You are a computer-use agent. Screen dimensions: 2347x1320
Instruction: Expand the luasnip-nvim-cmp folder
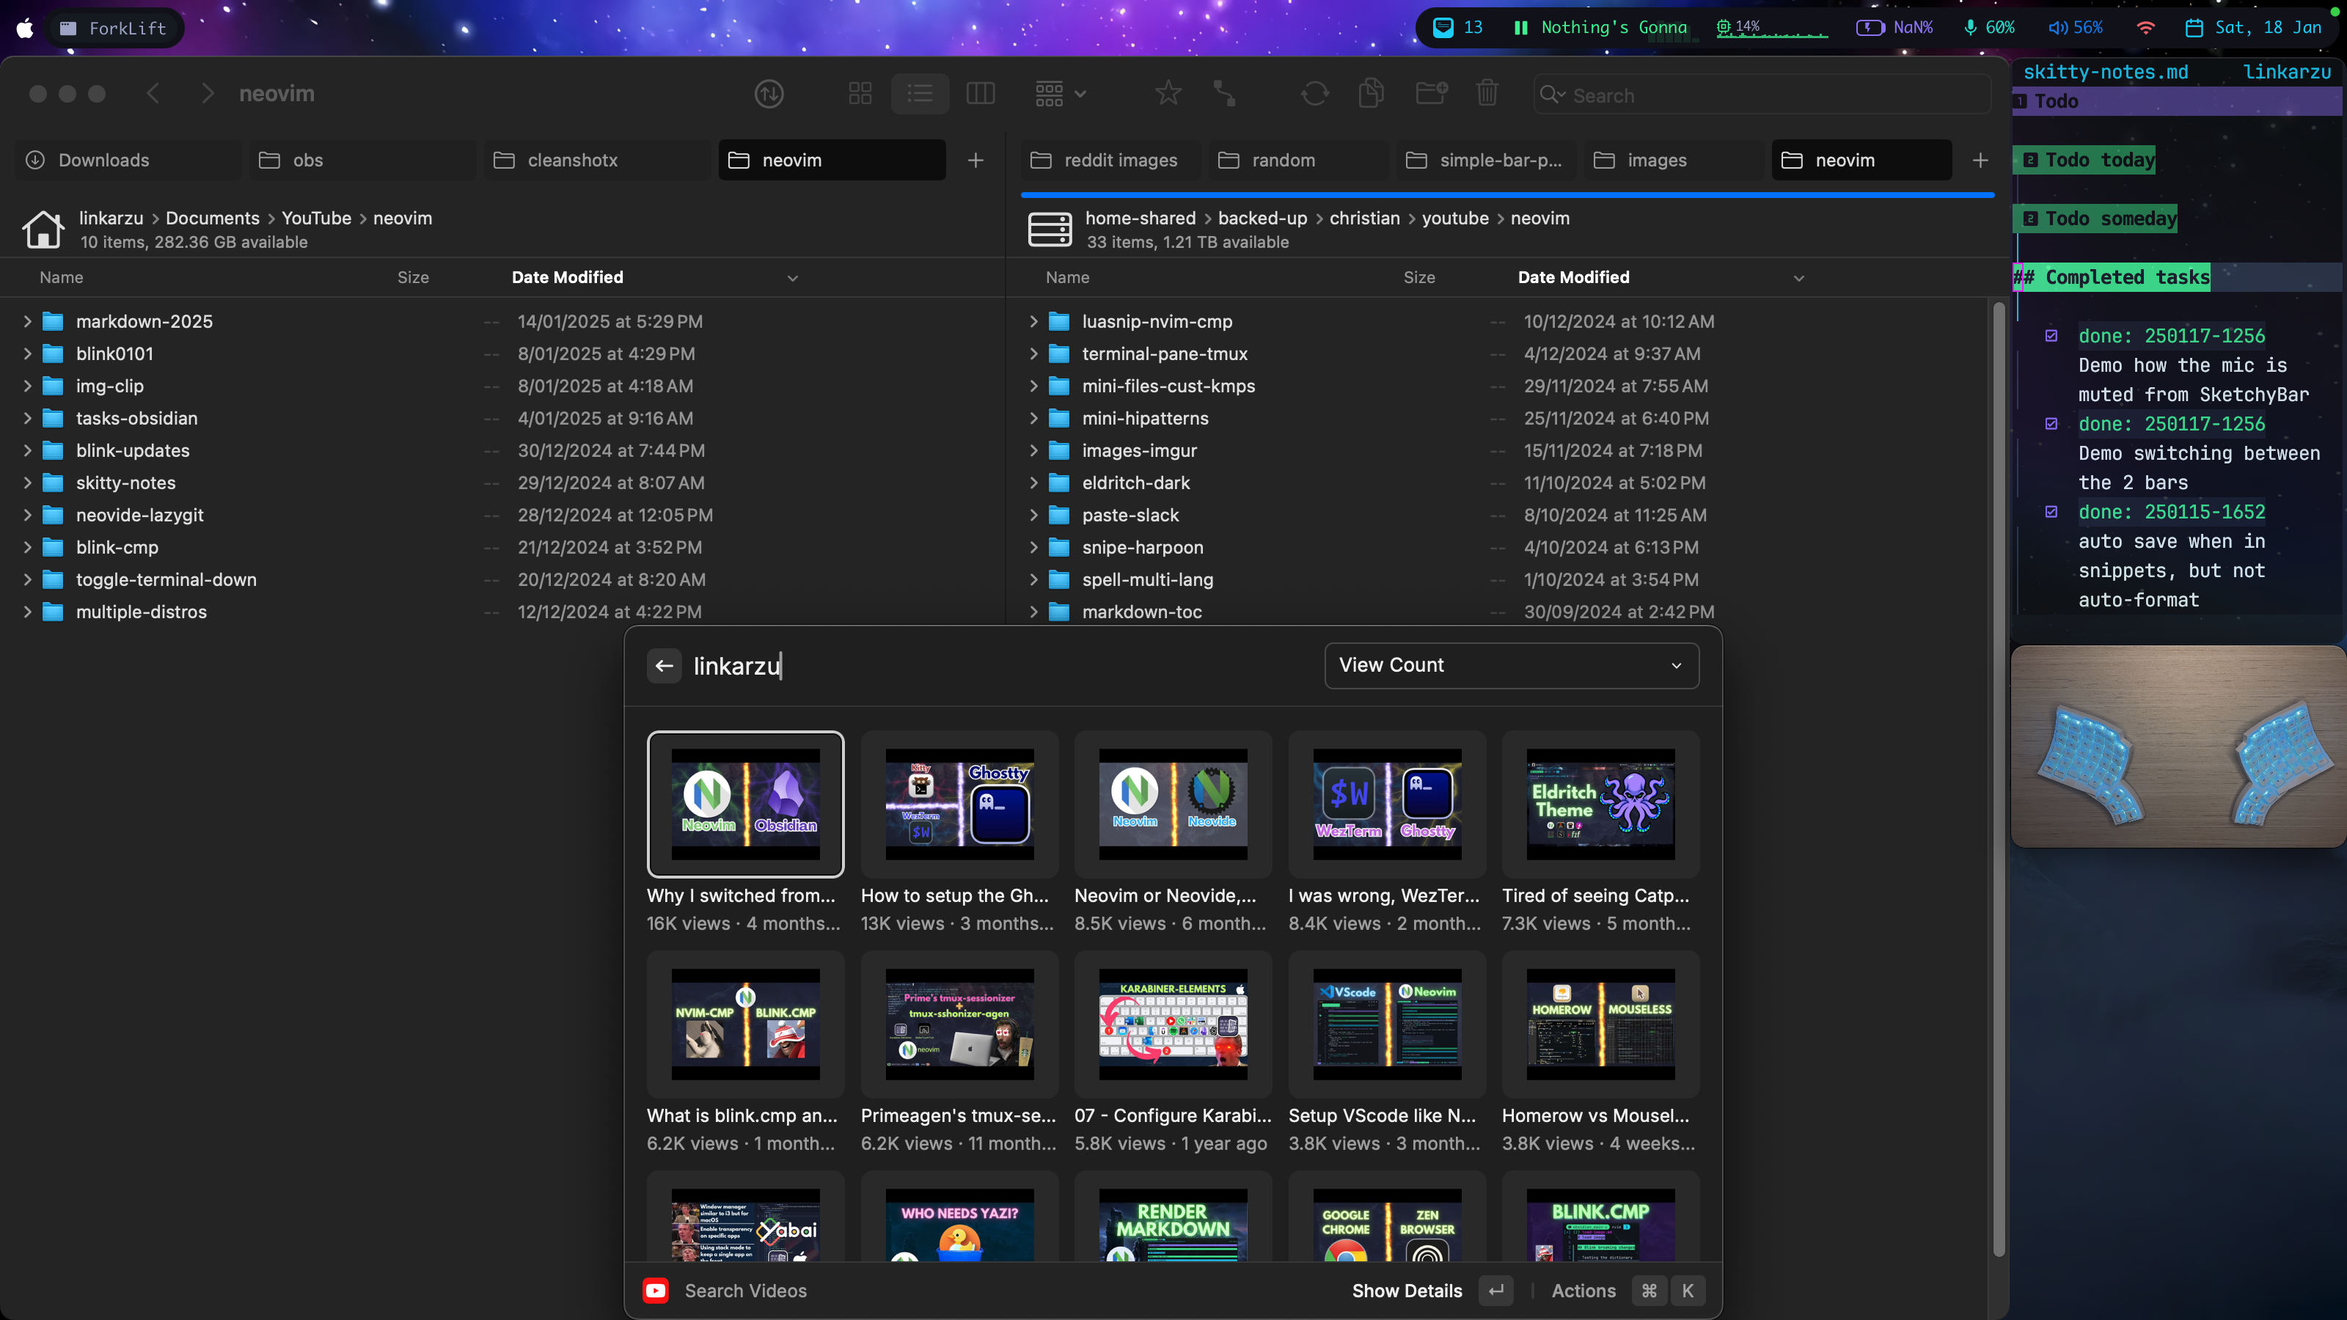pyautogui.click(x=1033, y=322)
